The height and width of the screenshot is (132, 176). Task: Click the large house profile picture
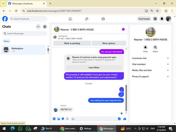pyautogui.click(x=150, y=32)
